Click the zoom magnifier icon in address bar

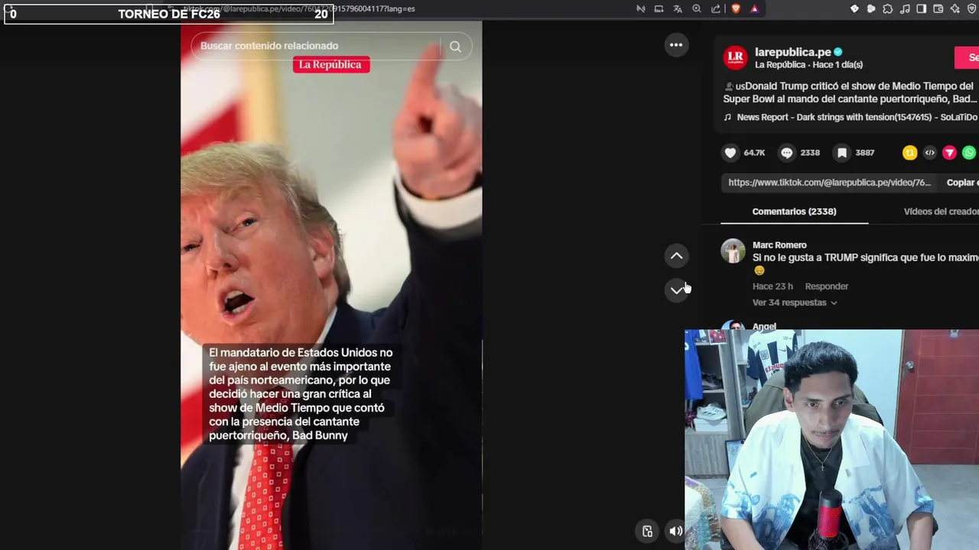click(697, 9)
